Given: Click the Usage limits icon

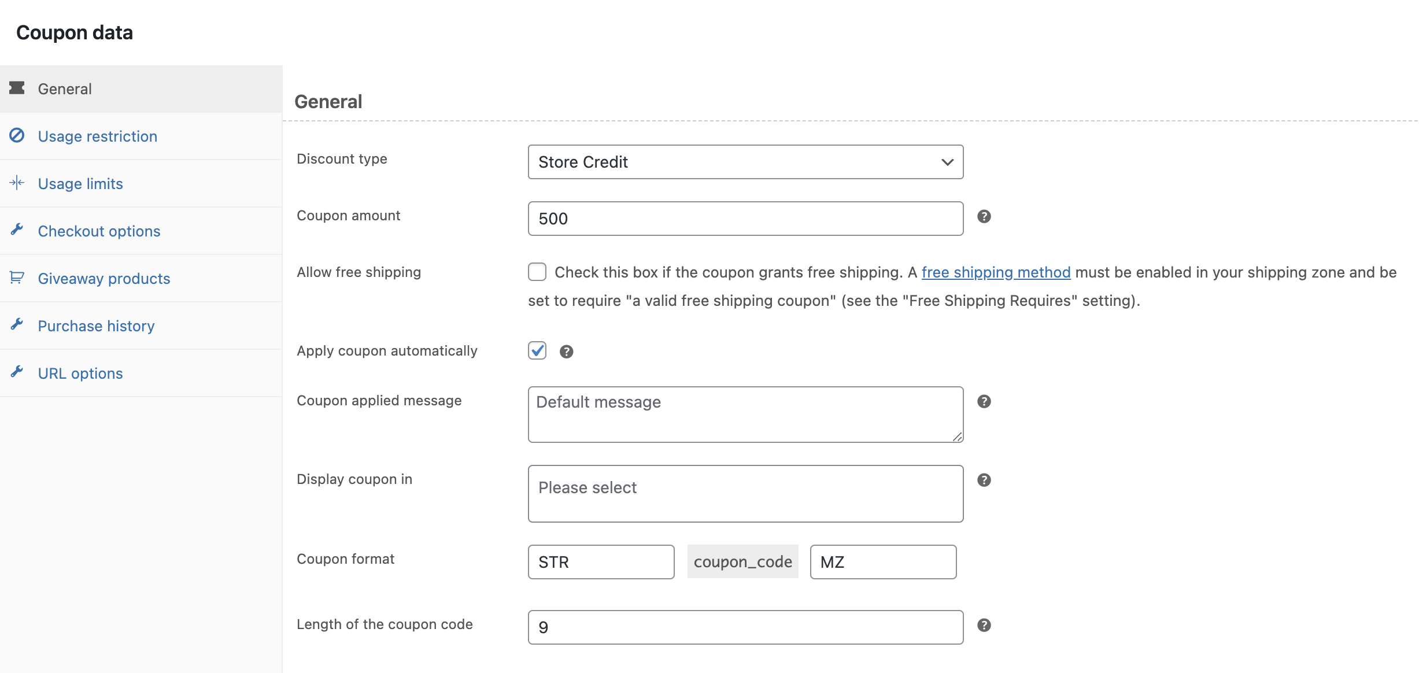Looking at the screenshot, I should (x=17, y=183).
